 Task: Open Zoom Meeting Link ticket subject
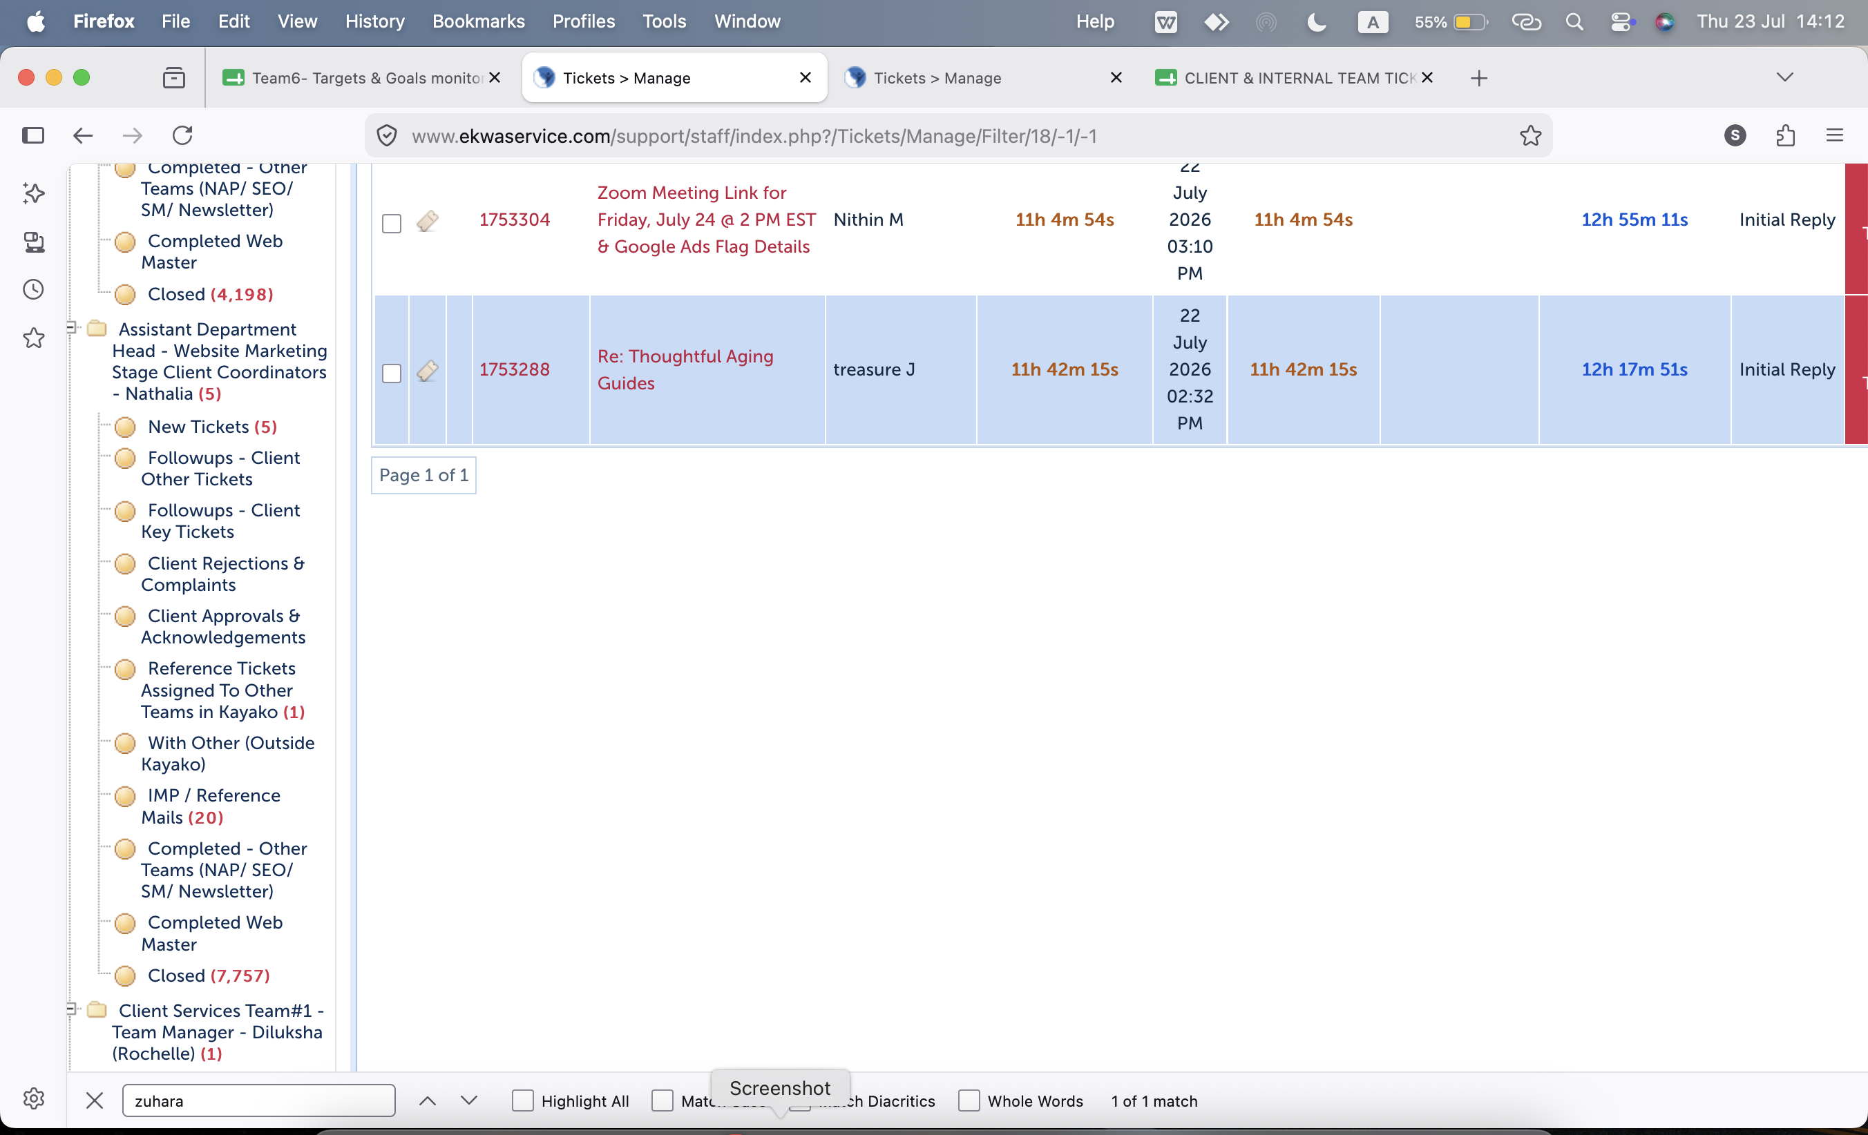(x=707, y=220)
